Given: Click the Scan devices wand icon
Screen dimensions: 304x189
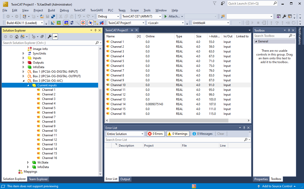Looking at the screenshot, I should [x=77, y=23].
